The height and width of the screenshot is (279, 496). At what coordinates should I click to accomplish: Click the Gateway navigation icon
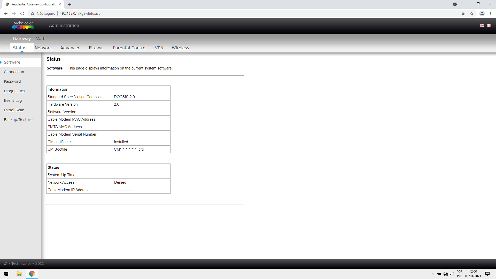(22, 38)
